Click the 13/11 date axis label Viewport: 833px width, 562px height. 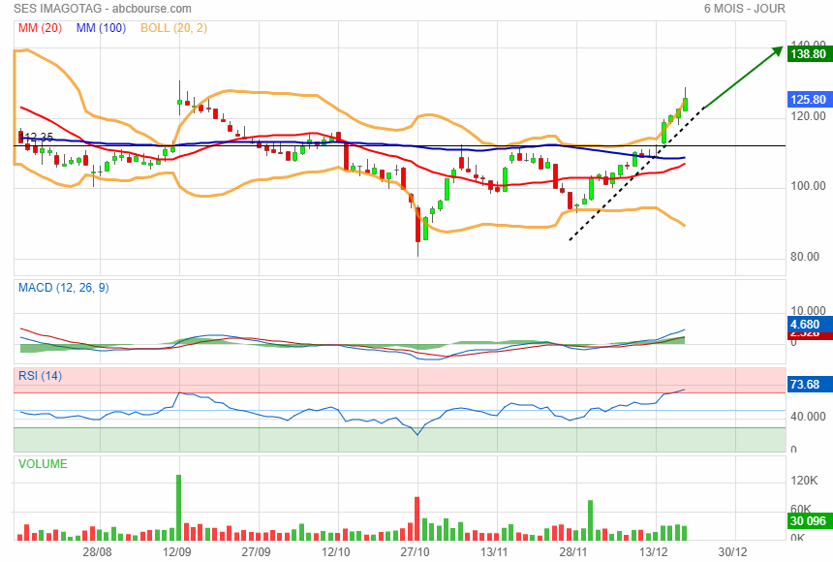494,552
